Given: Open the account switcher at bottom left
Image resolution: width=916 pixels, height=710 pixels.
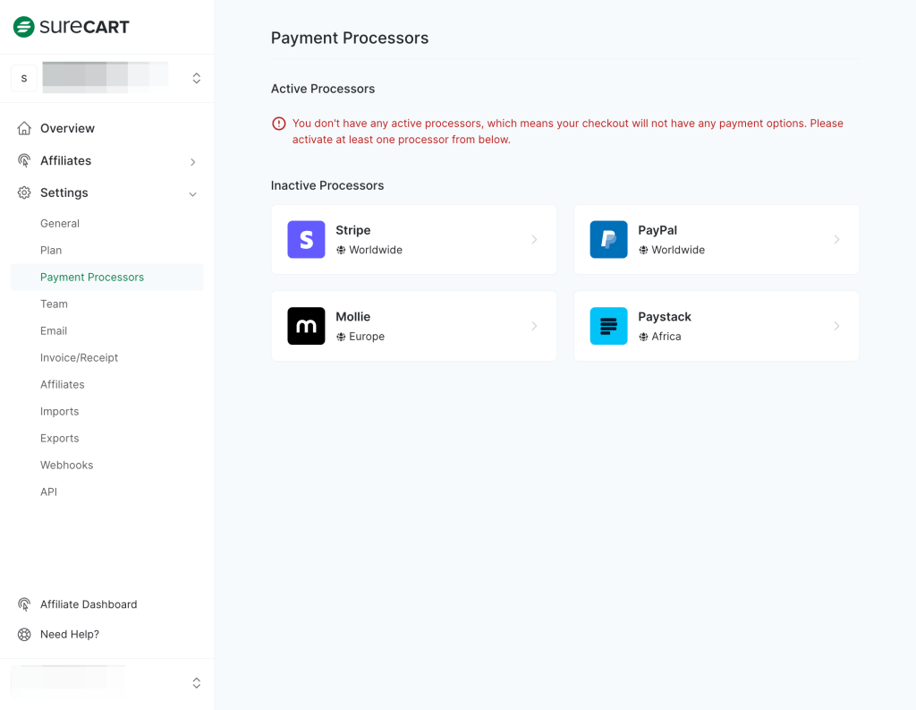Looking at the screenshot, I should [x=196, y=682].
